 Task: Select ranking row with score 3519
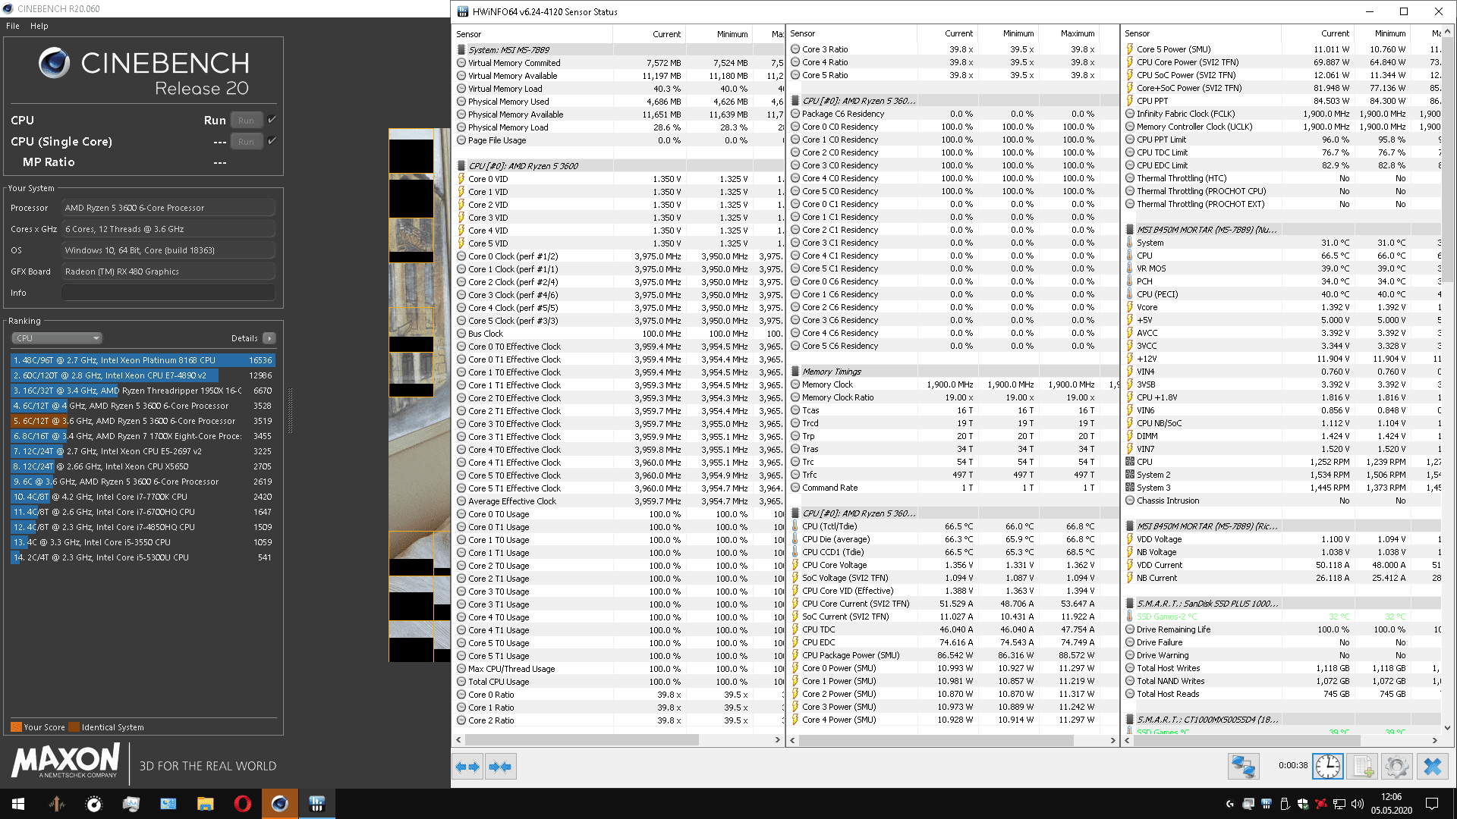click(143, 421)
